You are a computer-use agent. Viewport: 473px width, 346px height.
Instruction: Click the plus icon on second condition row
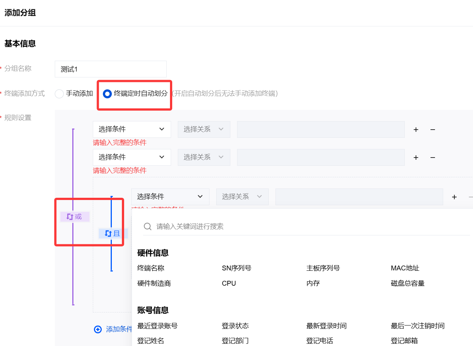point(416,158)
